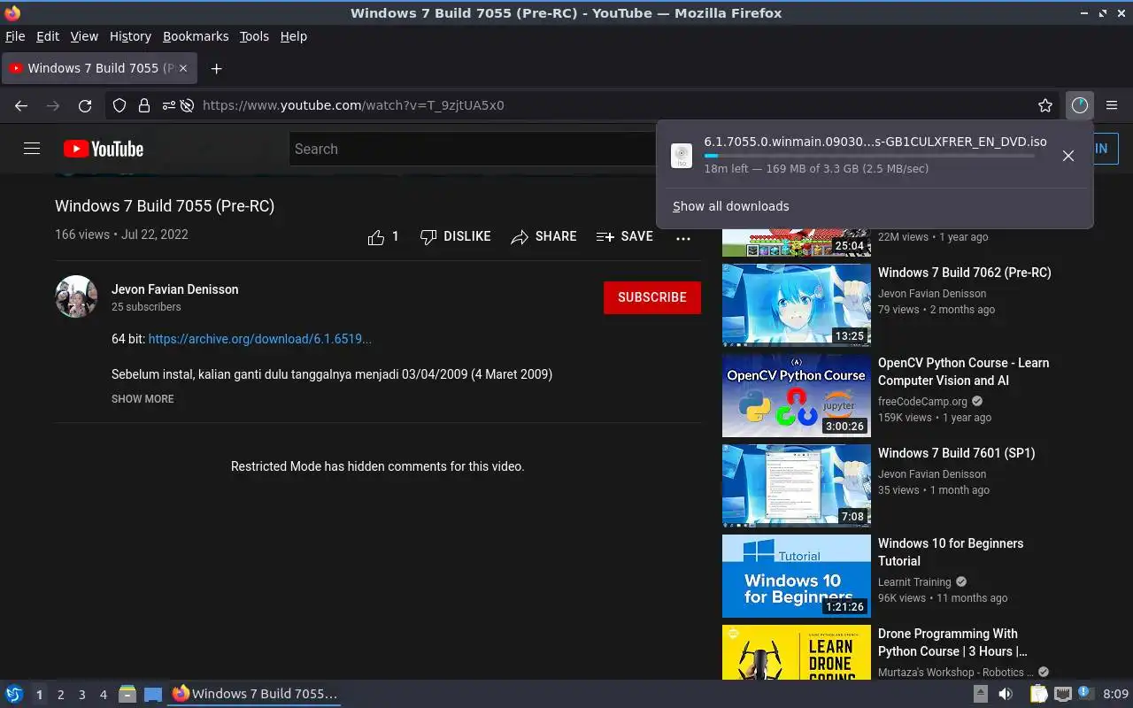The width and height of the screenshot is (1133, 708).
Task: Click the blocked autoplay icon in address bar
Action: click(187, 105)
